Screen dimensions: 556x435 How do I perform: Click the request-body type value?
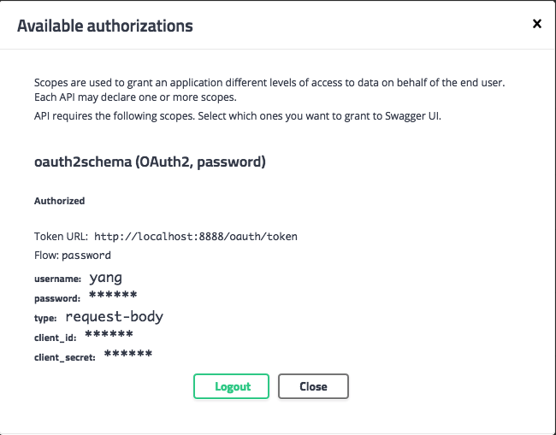pyautogui.click(x=114, y=317)
